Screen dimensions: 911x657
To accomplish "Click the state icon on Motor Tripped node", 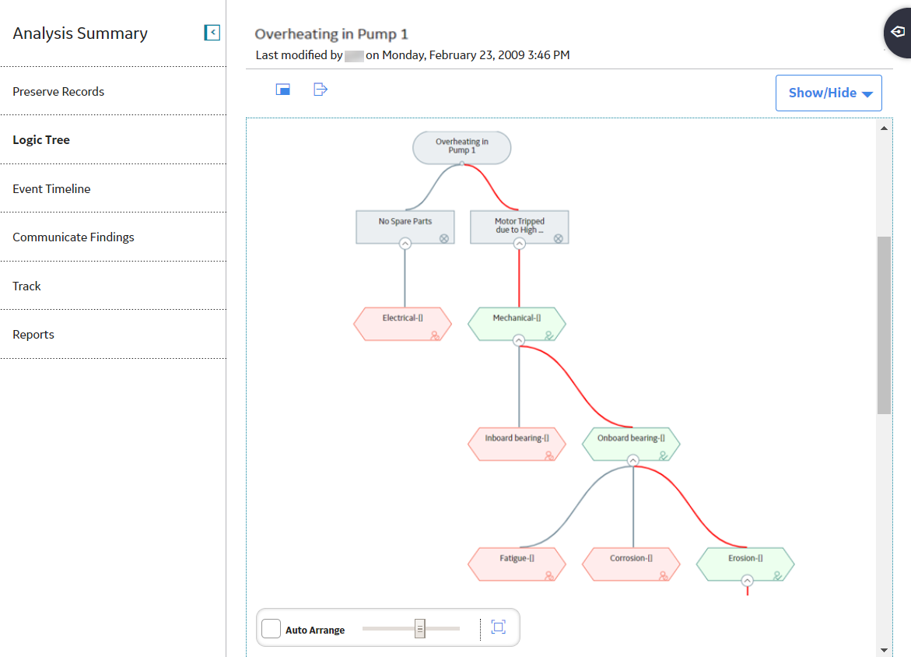I will pyautogui.click(x=559, y=238).
